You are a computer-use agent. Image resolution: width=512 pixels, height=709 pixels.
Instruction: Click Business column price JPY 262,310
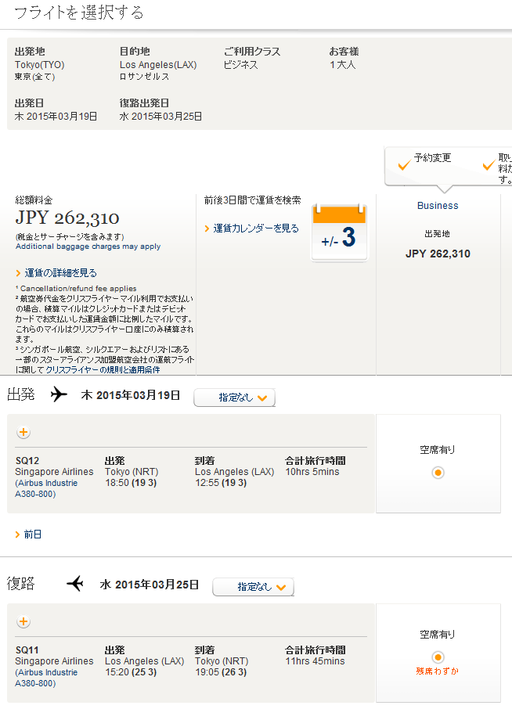(x=438, y=254)
